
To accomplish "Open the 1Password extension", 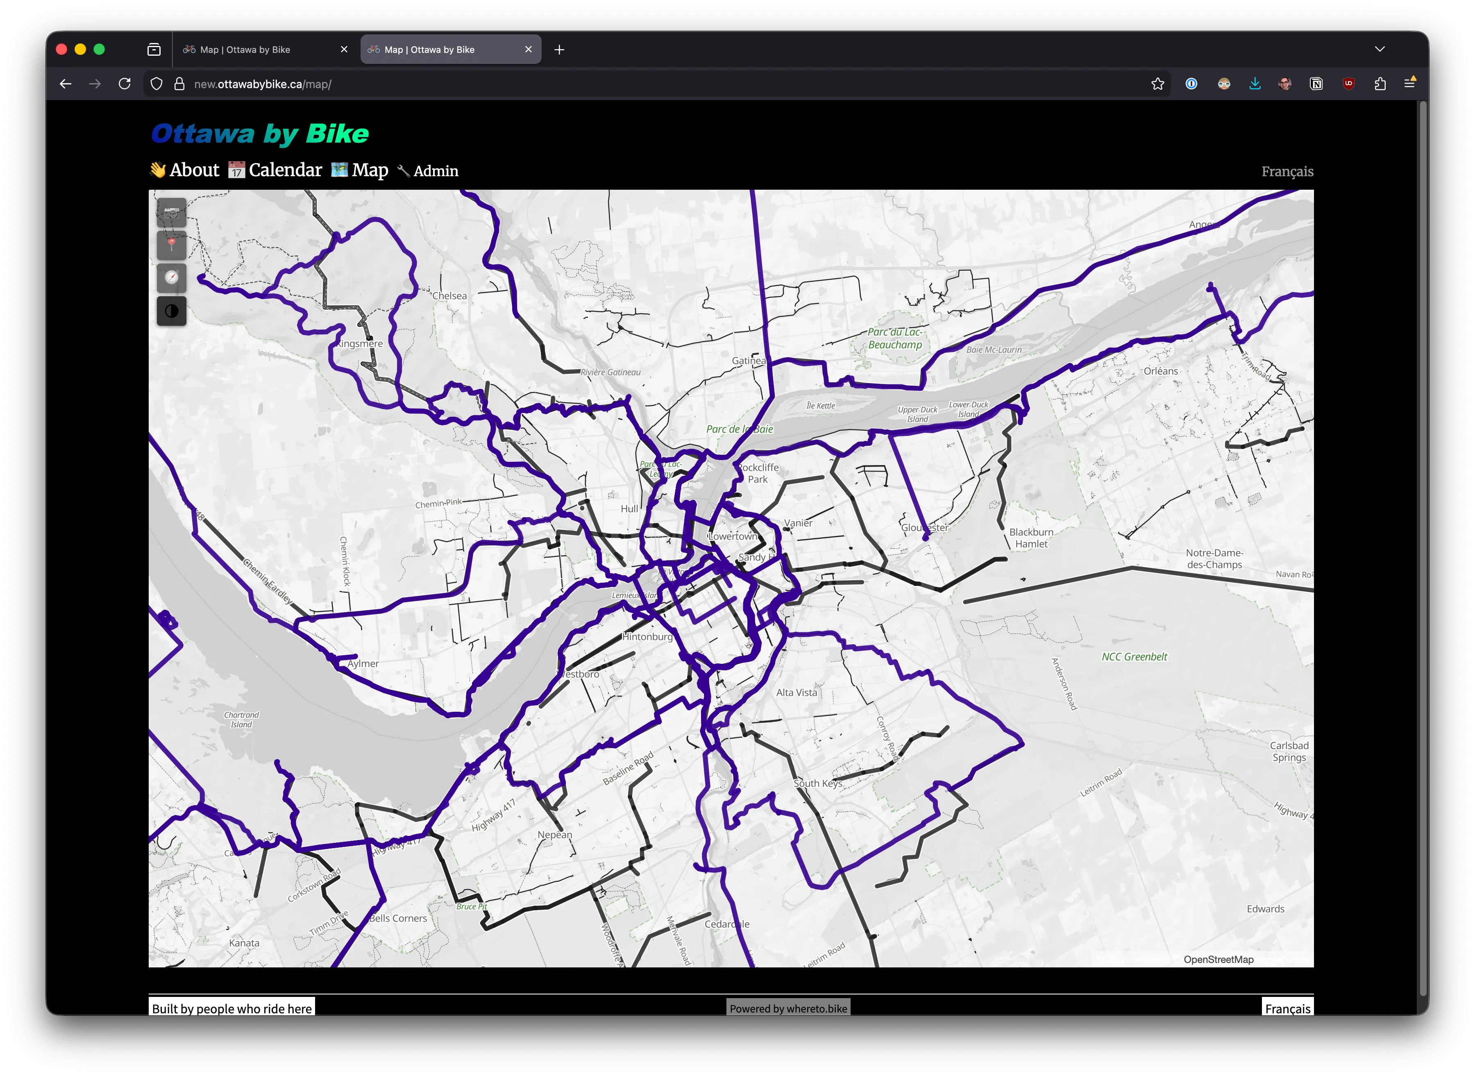I will point(1191,83).
